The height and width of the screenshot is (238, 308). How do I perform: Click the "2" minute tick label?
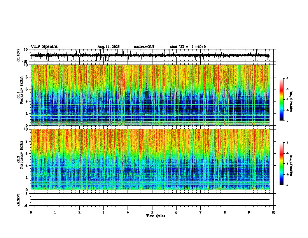click(x=79, y=212)
